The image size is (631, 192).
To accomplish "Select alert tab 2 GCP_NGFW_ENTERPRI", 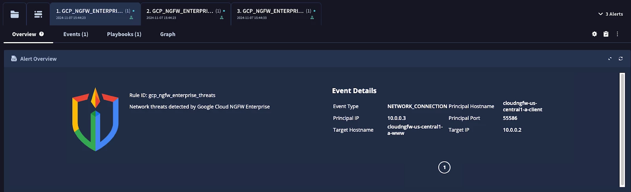I will (185, 14).
